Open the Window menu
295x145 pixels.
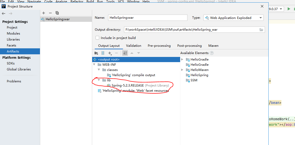(133, 2)
